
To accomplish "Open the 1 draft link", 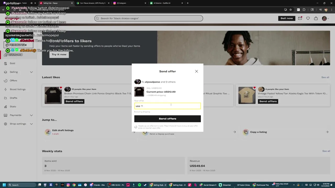I will click(x=55, y=134).
